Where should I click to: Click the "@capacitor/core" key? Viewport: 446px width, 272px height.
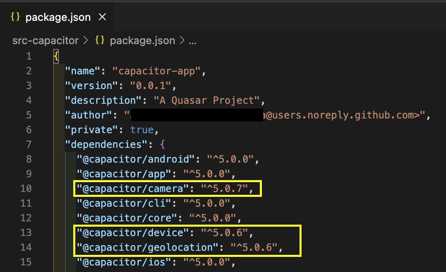point(127,218)
